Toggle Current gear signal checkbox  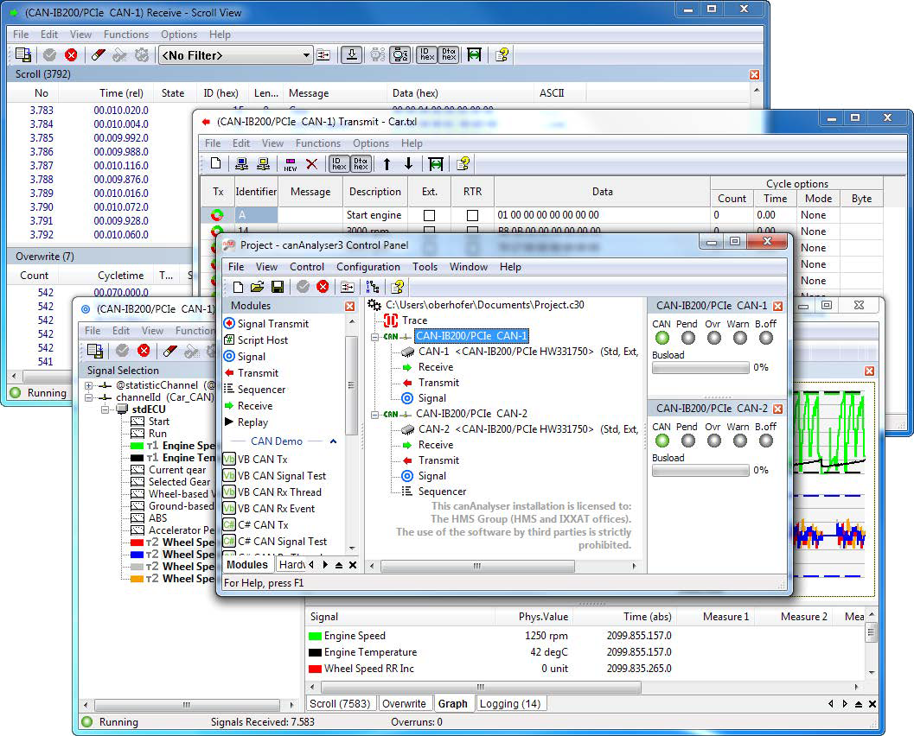point(137,470)
